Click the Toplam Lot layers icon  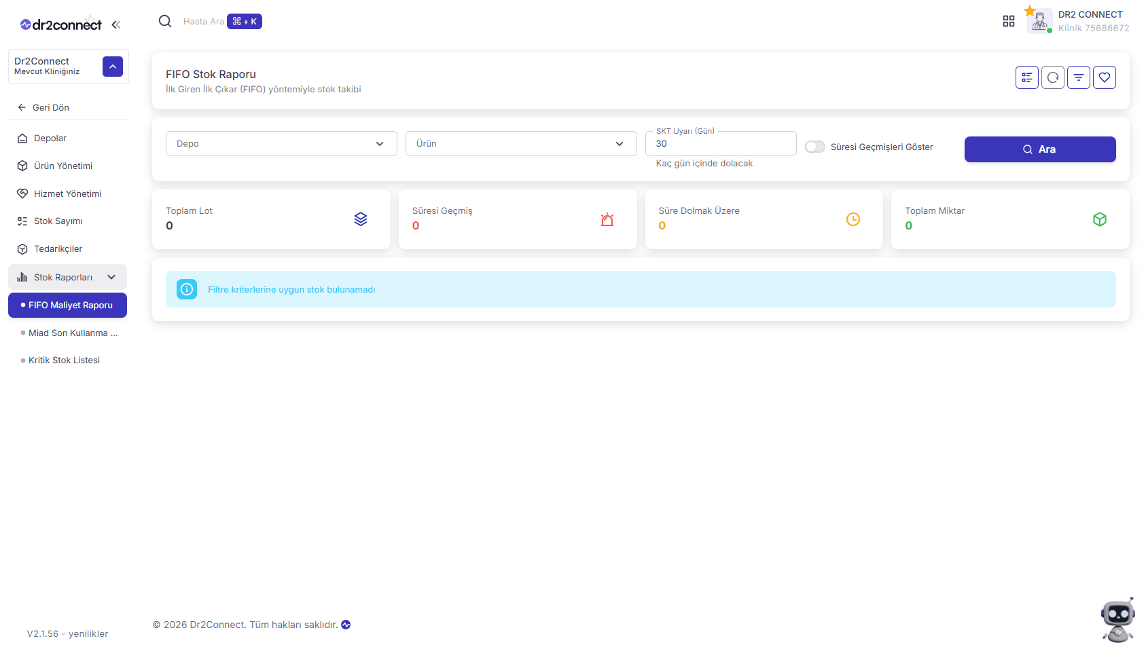tap(361, 219)
